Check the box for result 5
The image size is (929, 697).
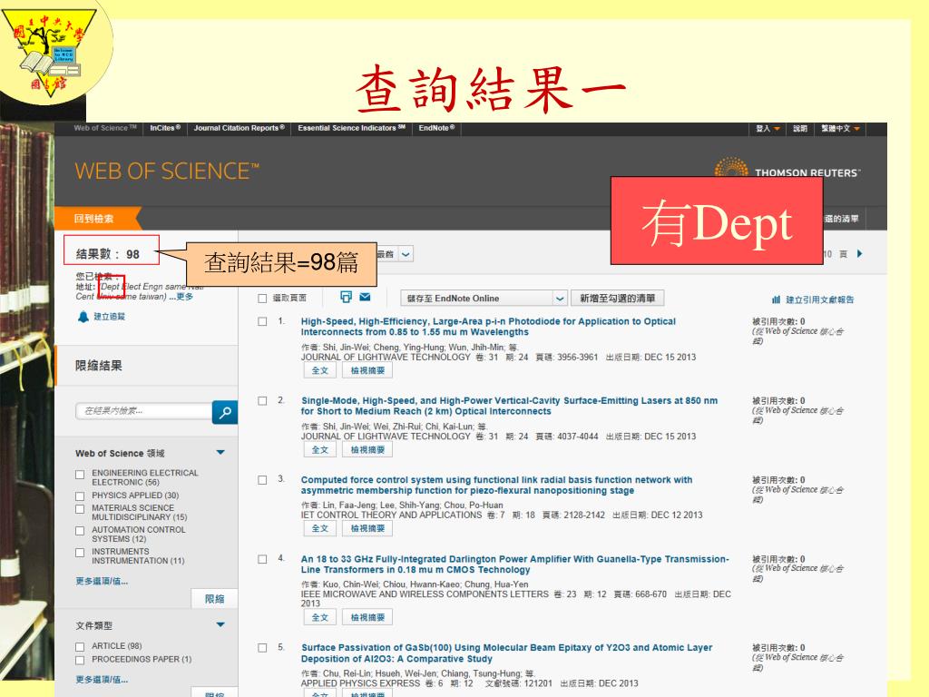coord(262,648)
